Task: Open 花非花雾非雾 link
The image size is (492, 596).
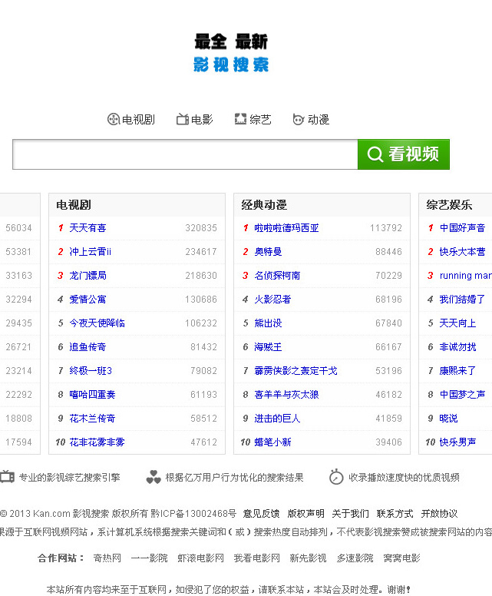Action: tap(97, 442)
